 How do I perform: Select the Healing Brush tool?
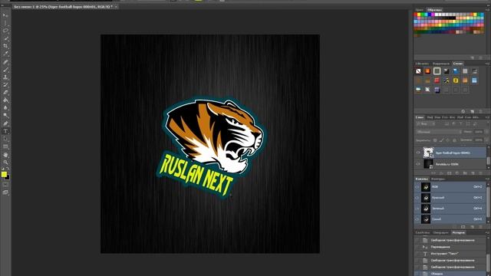(5, 61)
